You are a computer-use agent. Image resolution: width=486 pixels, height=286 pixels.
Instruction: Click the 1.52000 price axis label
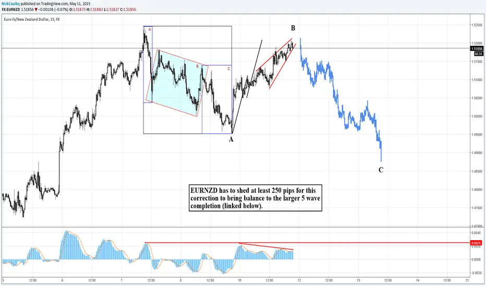[477, 43]
